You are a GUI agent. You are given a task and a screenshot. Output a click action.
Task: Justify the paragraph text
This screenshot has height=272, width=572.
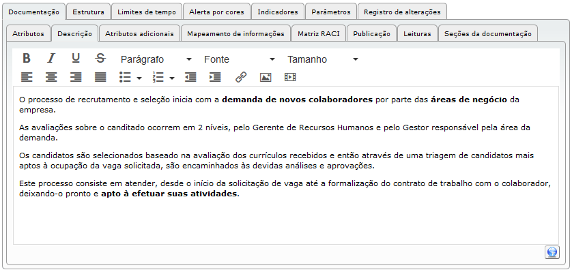point(100,77)
